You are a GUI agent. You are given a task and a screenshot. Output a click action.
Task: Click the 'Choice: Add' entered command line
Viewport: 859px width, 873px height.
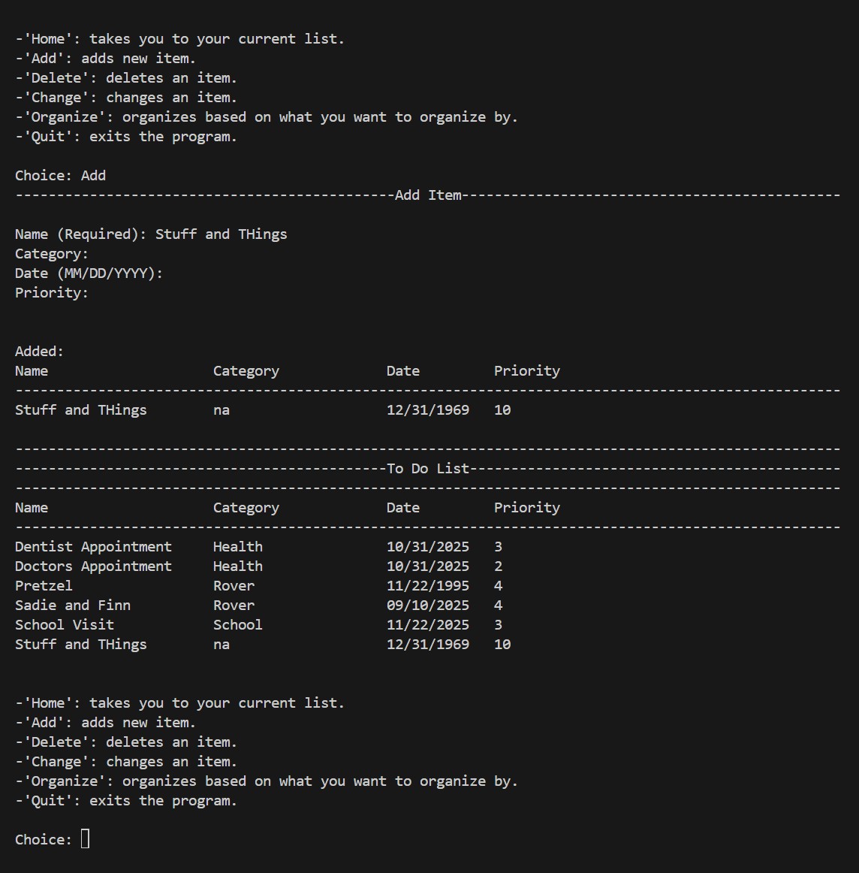60,176
